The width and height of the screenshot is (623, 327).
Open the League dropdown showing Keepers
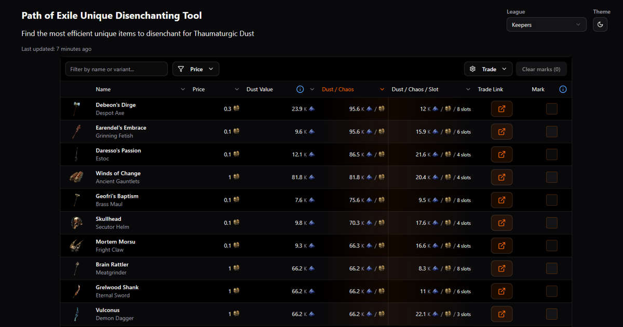point(546,24)
